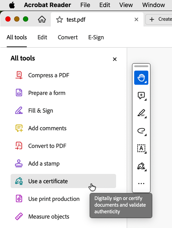Click the Create button
The width and height of the screenshot is (172, 228).
pos(159,19)
